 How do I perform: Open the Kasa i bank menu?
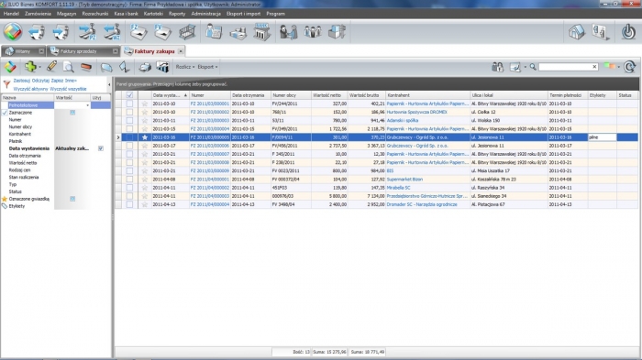click(127, 14)
